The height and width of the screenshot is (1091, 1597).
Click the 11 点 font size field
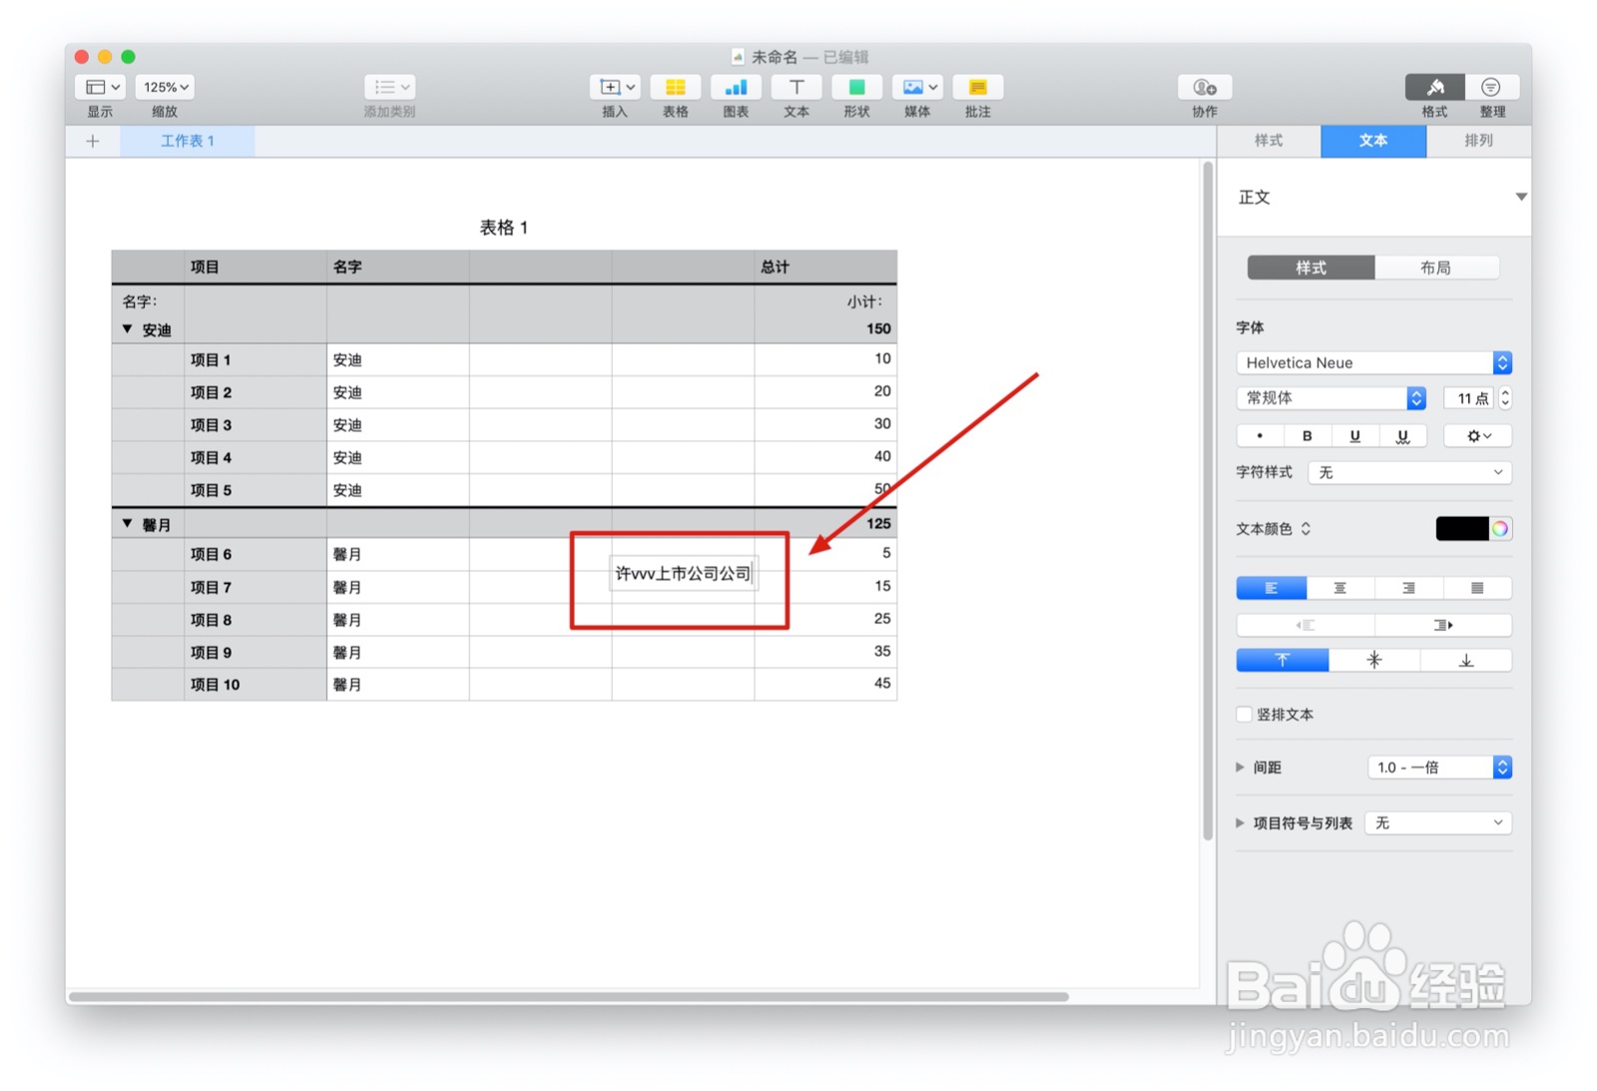click(1468, 397)
